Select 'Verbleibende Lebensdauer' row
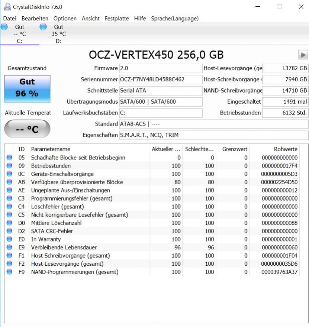This screenshot has width=309, height=327. click(152, 247)
